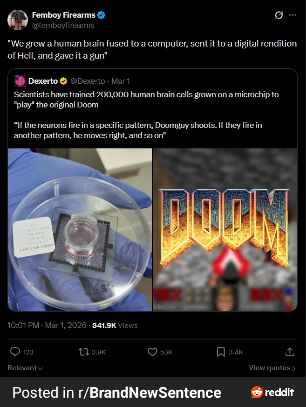Bookmark the tweet with the bookmark icon
The image size is (306, 407).
pyautogui.click(x=220, y=352)
